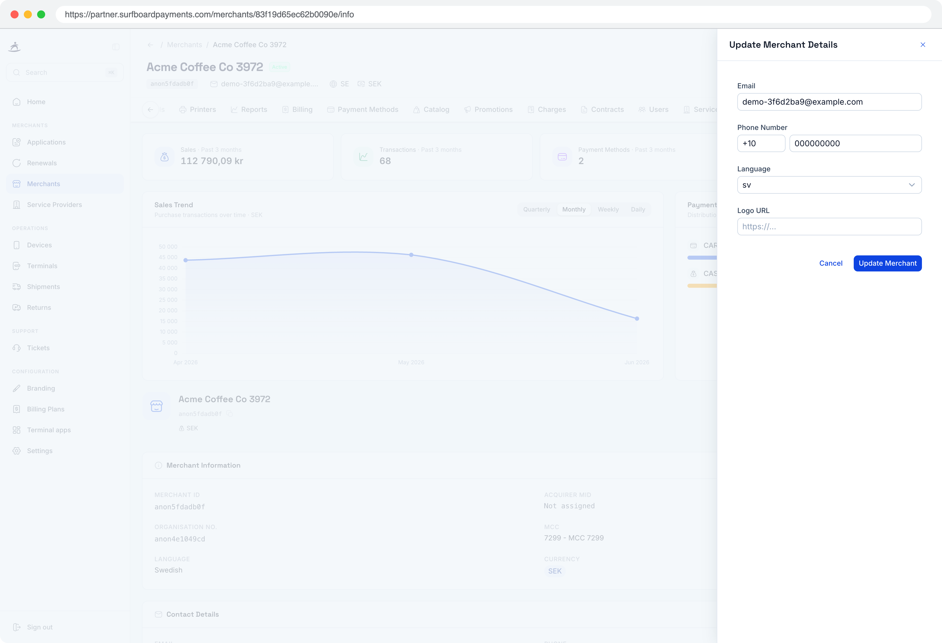Click the Logo URL input field
Image resolution: width=942 pixels, height=643 pixels.
click(x=829, y=227)
